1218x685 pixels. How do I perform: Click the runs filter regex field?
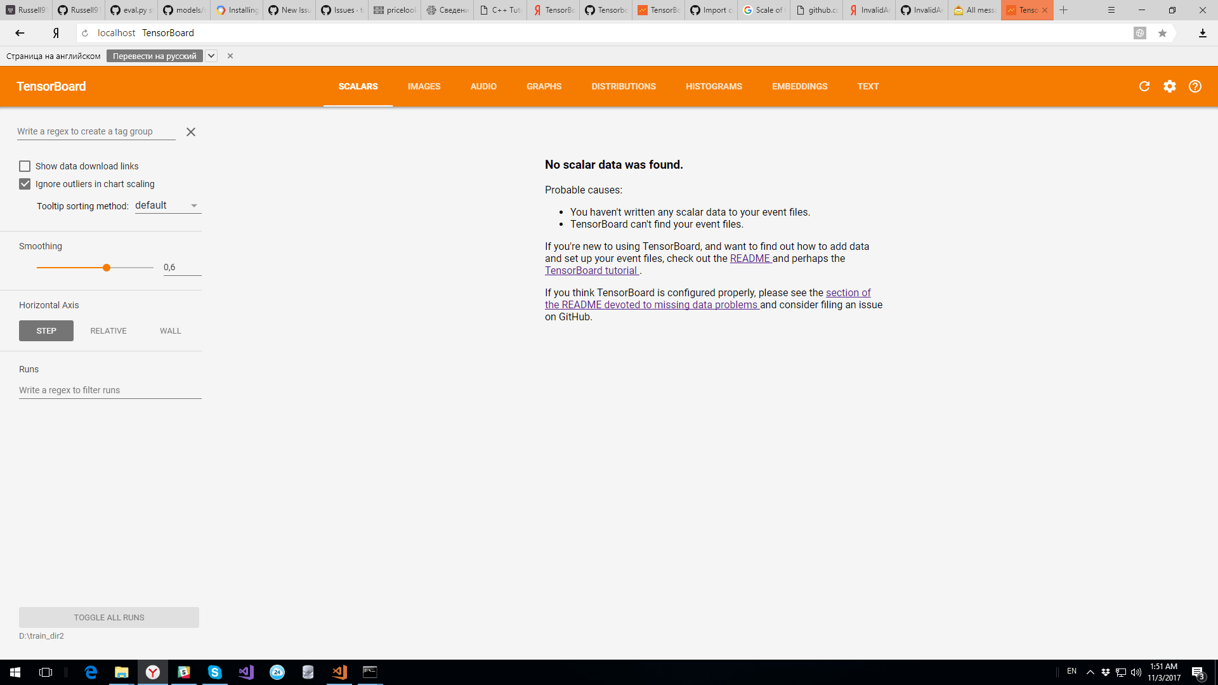tap(70, 389)
